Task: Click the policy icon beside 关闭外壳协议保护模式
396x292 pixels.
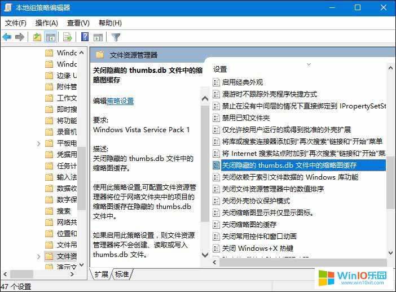Action: [216, 201]
